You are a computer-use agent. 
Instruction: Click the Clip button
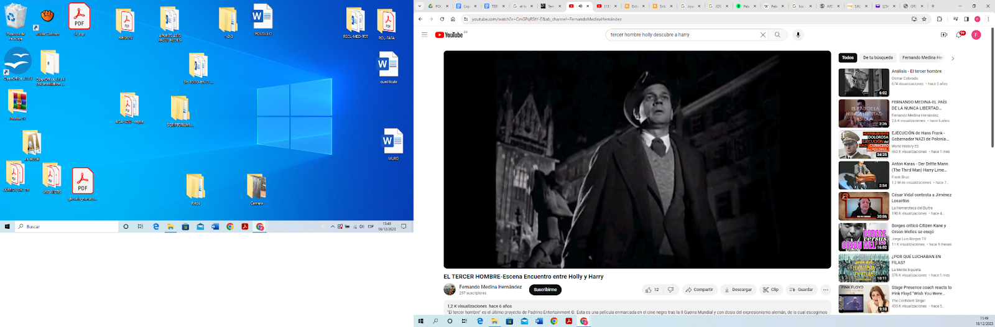(771, 290)
